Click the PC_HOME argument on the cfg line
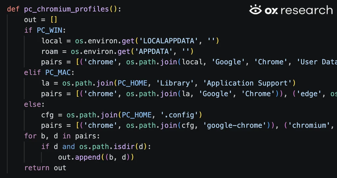 coord(137,115)
